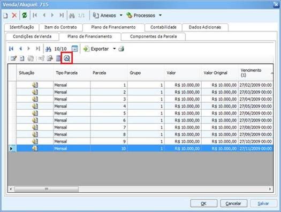Image resolution: width=281 pixels, height=212 pixels.
Task: Open the Componentes da Parcela sub-tab
Action: pyautogui.click(x=154, y=36)
